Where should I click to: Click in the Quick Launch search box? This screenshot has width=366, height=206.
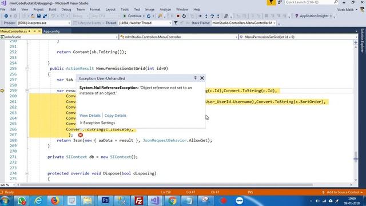[309, 2]
